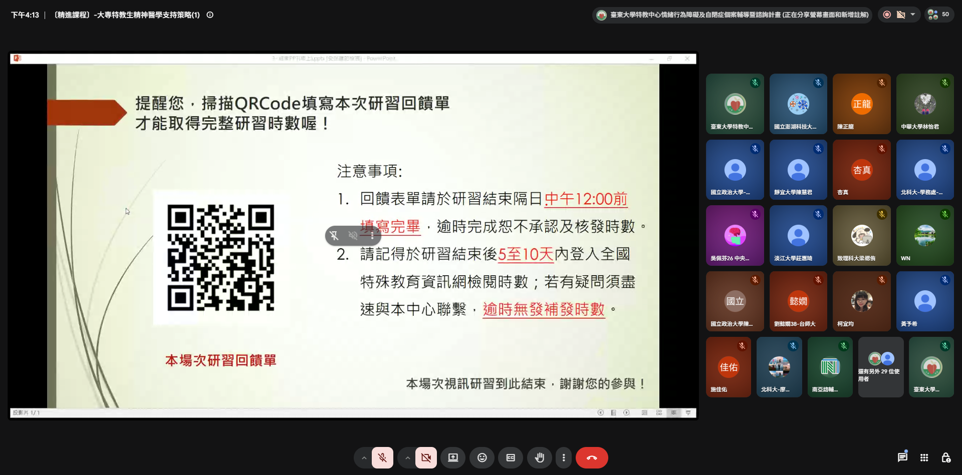The width and height of the screenshot is (962, 475).
Task: Click next slide arrow in shared PowerPoint
Action: [x=626, y=413]
